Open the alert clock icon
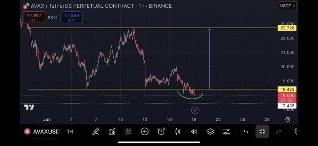 point(161,131)
